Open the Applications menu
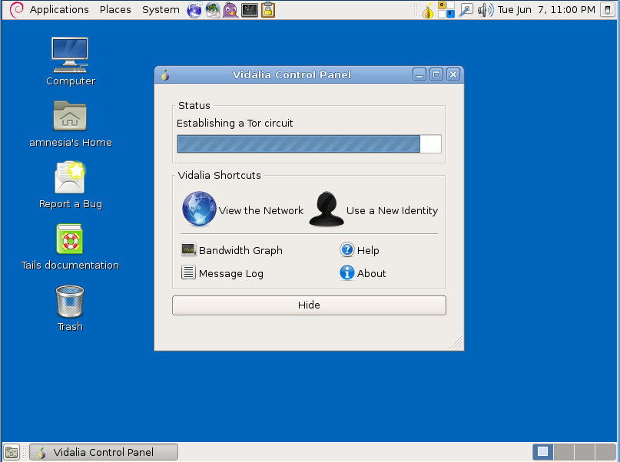620x462 pixels. click(x=59, y=9)
